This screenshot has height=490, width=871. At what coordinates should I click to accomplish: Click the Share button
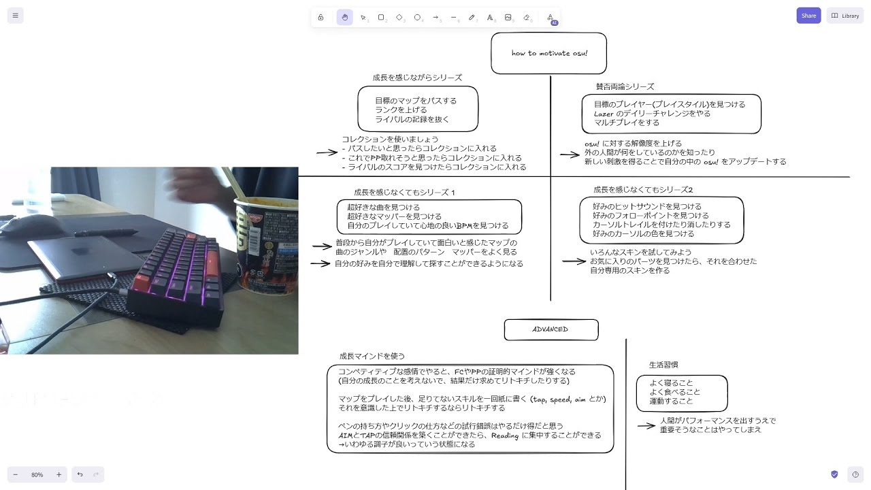(x=808, y=15)
